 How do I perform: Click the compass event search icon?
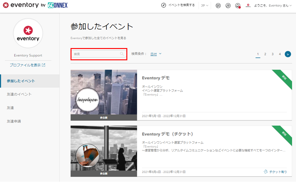(x=163, y=5)
